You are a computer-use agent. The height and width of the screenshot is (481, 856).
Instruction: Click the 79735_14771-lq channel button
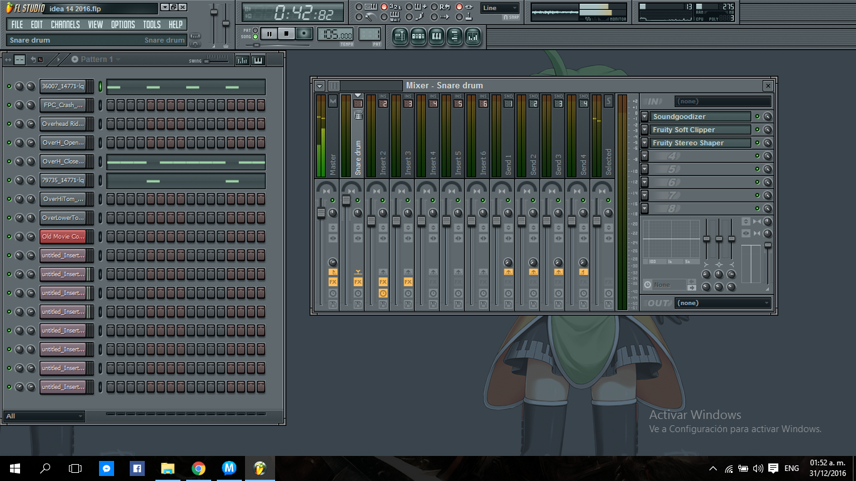(x=63, y=180)
